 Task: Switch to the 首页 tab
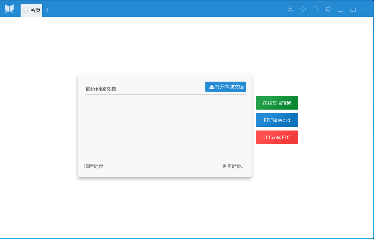tap(32, 10)
